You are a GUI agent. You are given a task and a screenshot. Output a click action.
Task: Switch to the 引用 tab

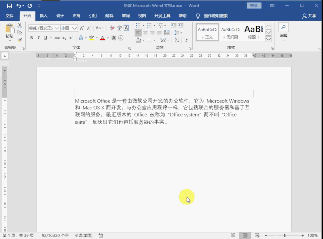pos(93,16)
